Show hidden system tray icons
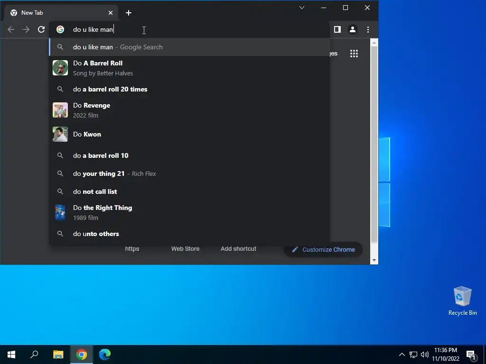 [x=402, y=355]
